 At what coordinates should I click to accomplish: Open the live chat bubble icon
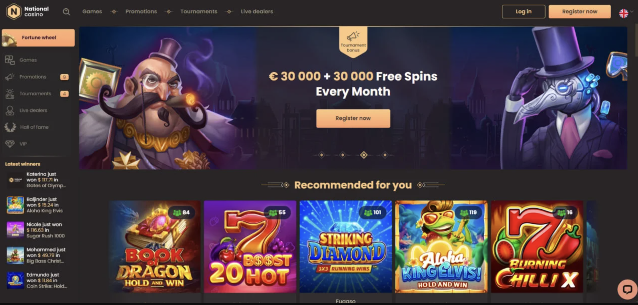coord(627,289)
